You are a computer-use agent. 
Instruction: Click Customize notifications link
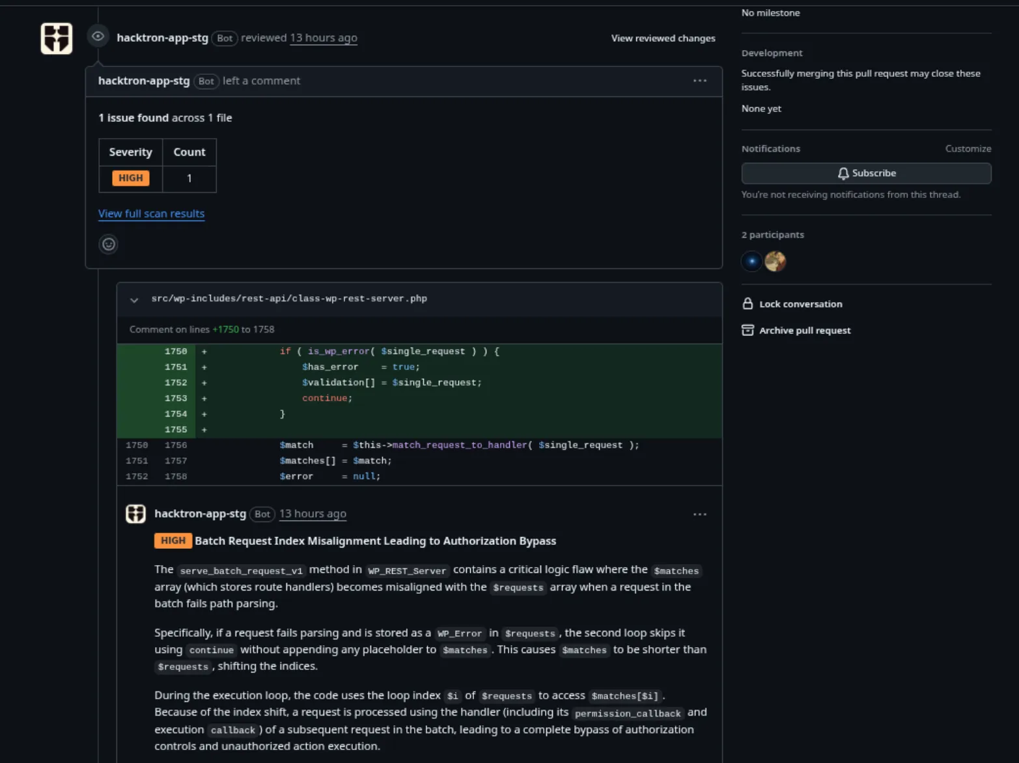click(968, 149)
